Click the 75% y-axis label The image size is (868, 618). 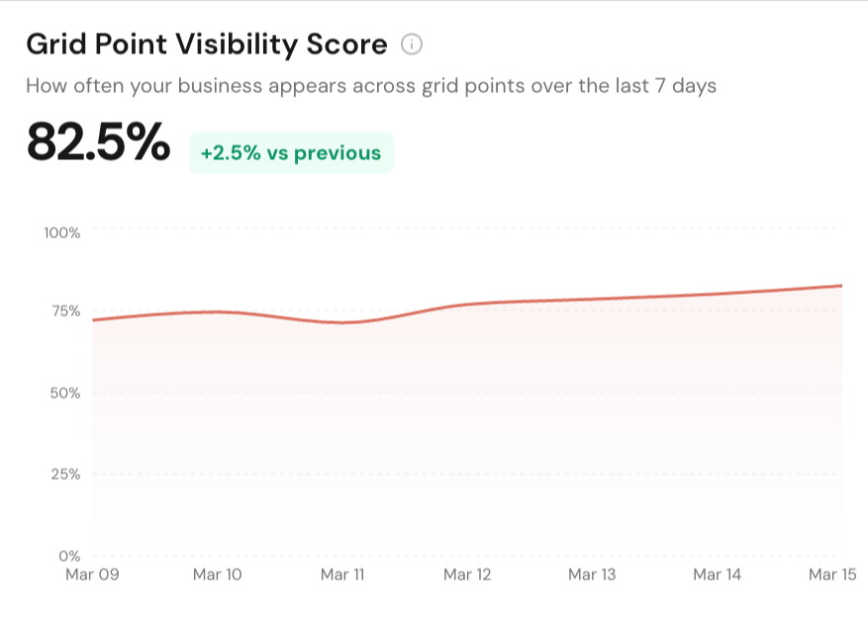pyautogui.click(x=65, y=310)
